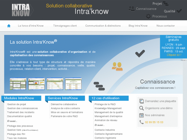Open Communication & distinctions menu item

(x=103, y=26)
